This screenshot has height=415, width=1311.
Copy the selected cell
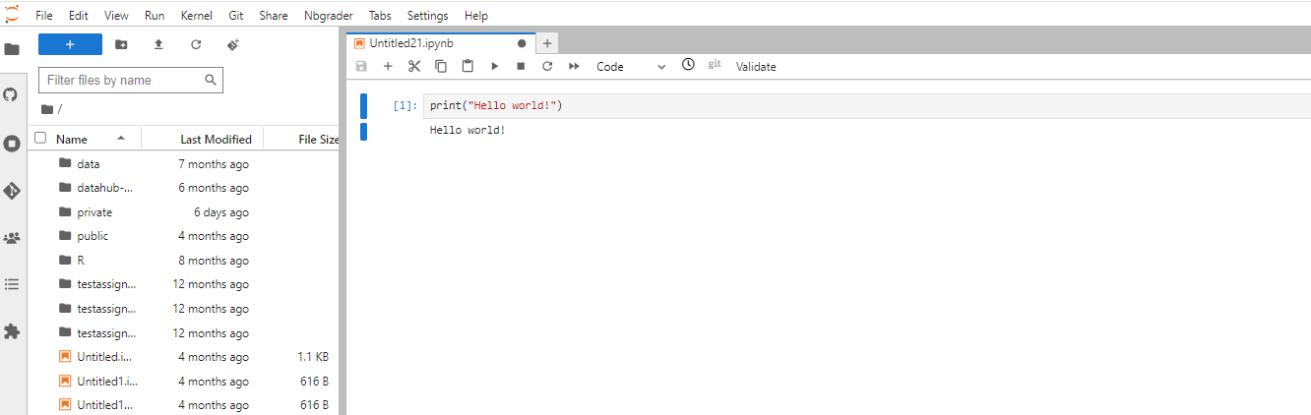pos(441,66)
